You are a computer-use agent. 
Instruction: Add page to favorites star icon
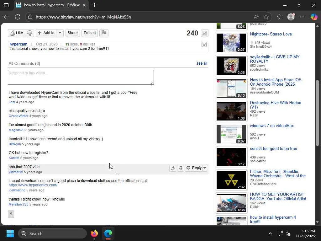tap(266, 17)
